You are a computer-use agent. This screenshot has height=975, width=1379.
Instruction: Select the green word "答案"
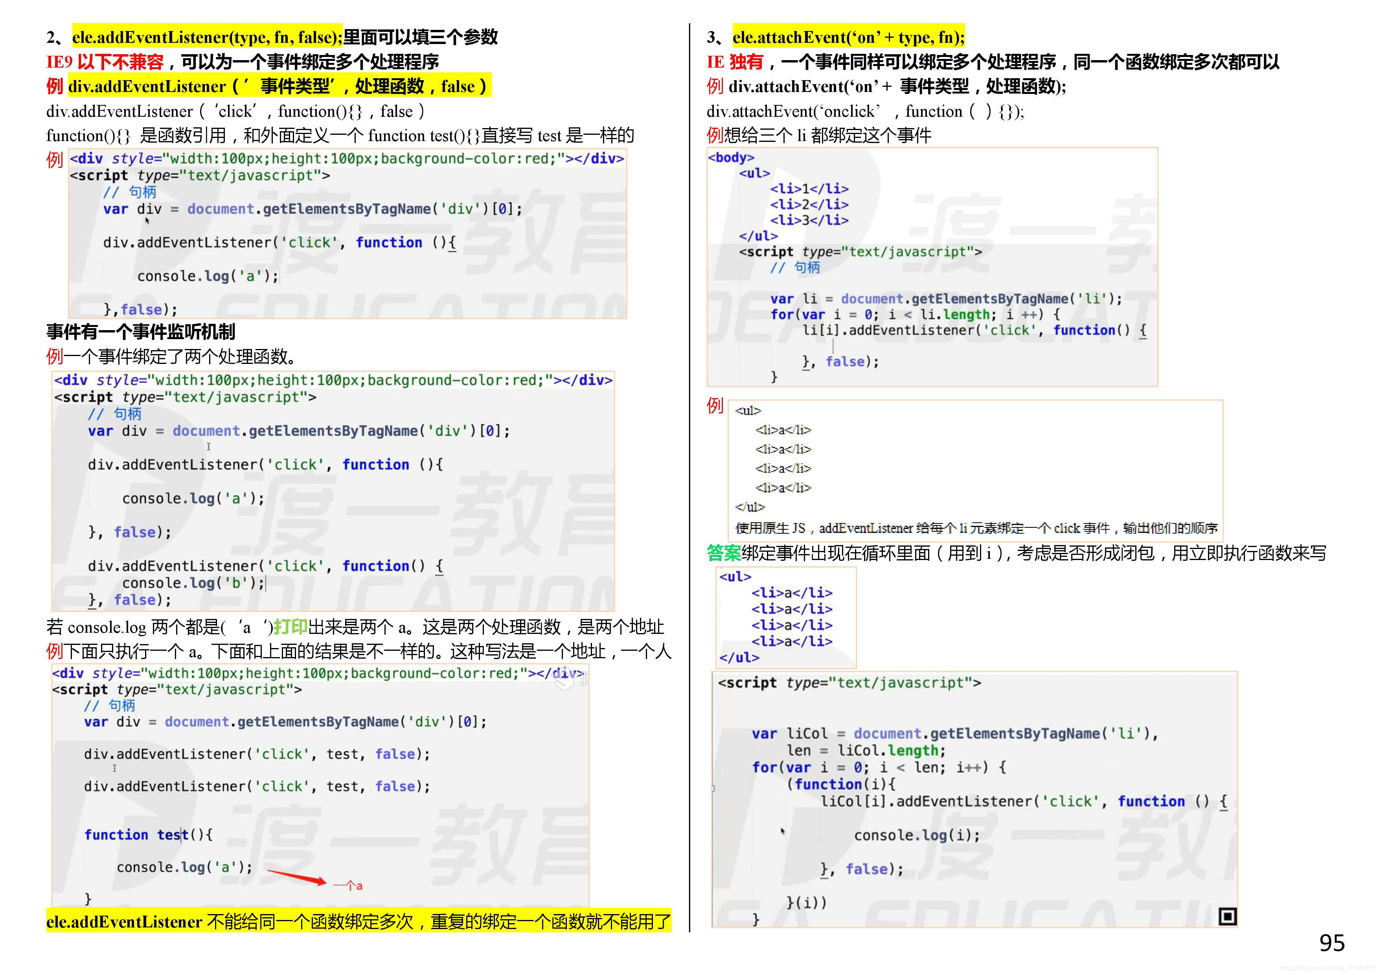(724, 553)
